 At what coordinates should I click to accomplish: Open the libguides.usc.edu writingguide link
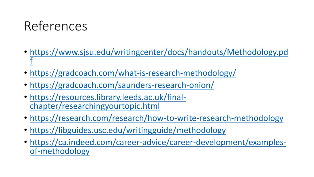[128, 130]
